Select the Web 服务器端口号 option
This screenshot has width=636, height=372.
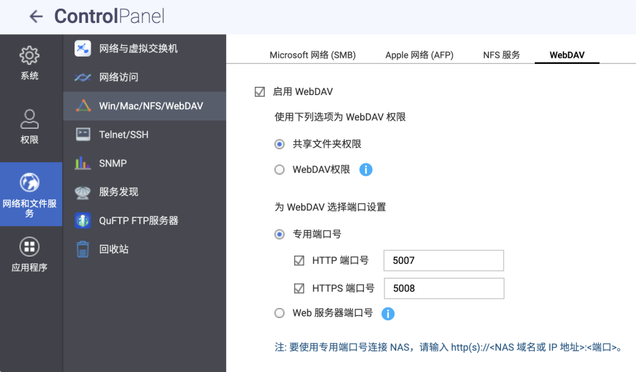pos(279,314)
